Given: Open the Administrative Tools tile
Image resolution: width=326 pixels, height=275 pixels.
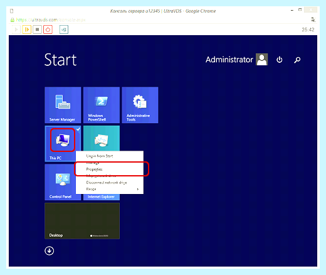Looking at the screenshot, I should point(140,105).
